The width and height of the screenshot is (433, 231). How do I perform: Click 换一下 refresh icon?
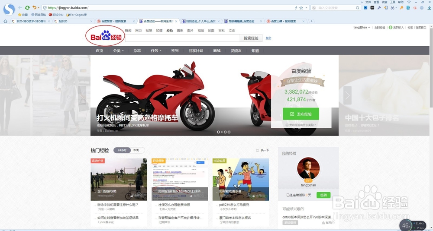pyautogui.click(x=257, y=150)
